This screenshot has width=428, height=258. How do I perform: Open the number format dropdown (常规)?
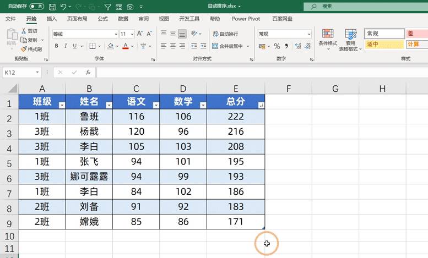coord(309,34)
